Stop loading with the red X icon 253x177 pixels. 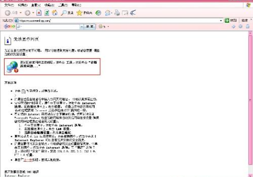coord(39,13)
